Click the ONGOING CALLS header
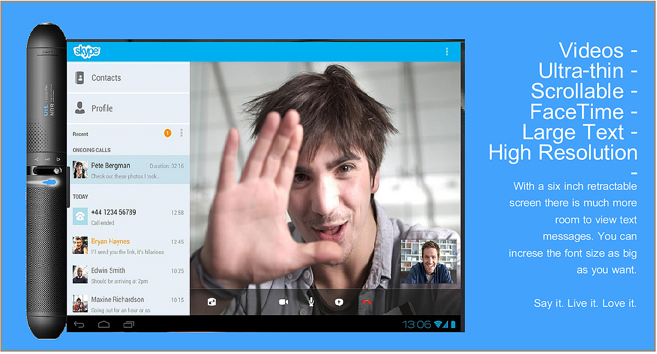 click(91, 150)
